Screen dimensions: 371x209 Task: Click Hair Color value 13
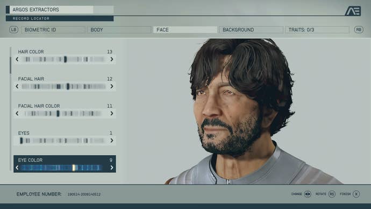point(110,52)
